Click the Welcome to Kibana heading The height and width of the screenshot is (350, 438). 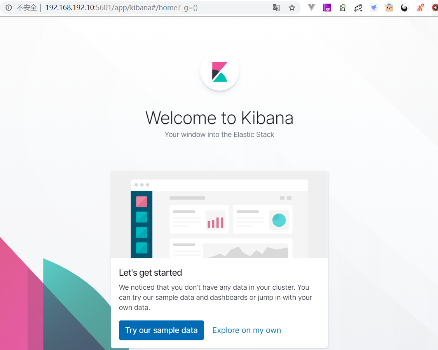[220, 118]
